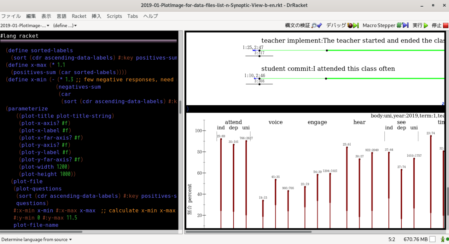Run the syntax check (構文の検証) button
The width and height of the screenshot is (449, 244).
click(x=304, y=26)
